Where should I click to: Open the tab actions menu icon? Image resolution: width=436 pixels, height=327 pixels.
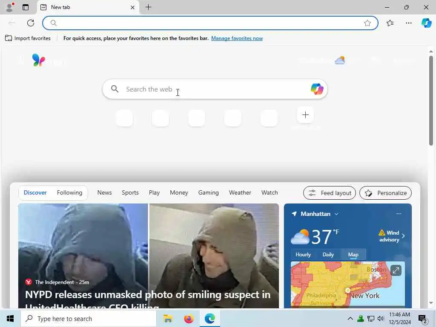[26, 7]
